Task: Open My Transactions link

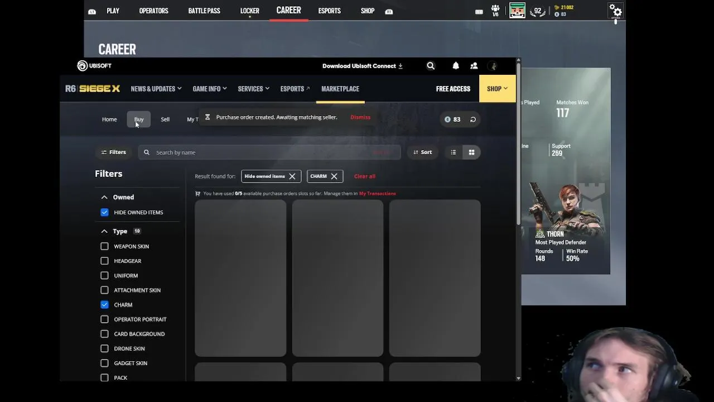Action: point(378,194)
